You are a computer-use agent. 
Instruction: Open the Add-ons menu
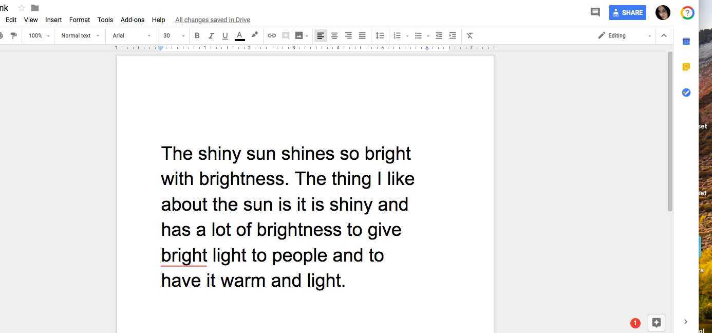[133, 20]
